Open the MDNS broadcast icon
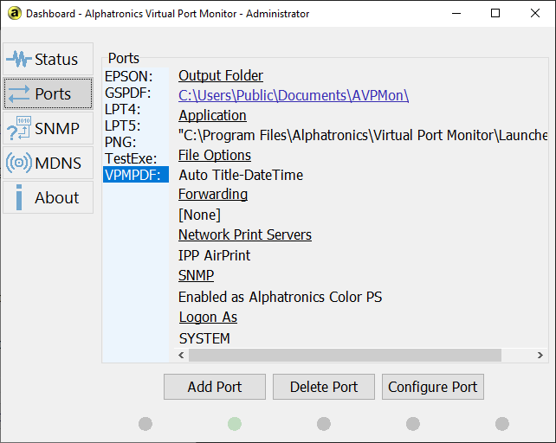 [x=18, y=163]
